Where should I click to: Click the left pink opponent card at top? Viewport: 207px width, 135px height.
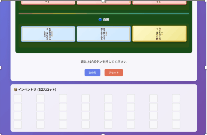pos(48,2)
